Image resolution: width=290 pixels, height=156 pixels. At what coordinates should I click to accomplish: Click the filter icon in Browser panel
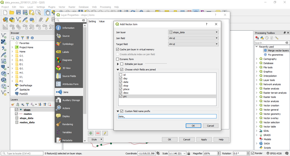pos(22,38)
